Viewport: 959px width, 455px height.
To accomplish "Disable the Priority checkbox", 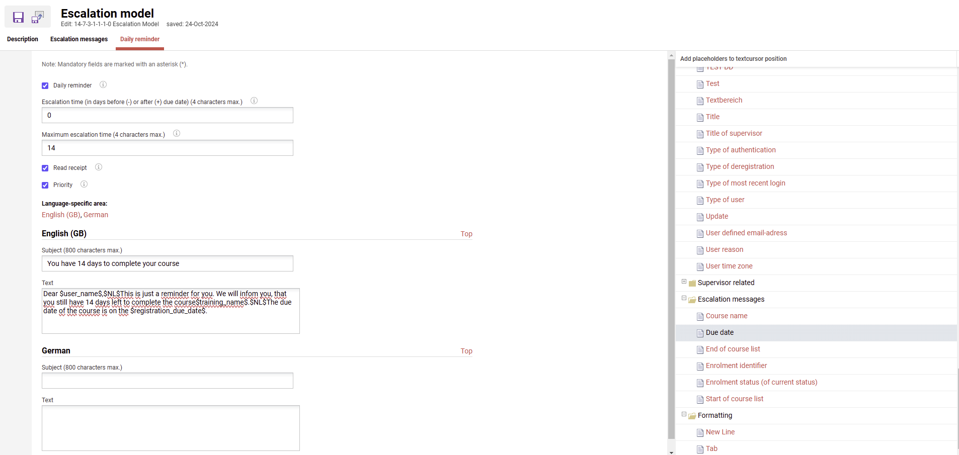I will [45, 185].
